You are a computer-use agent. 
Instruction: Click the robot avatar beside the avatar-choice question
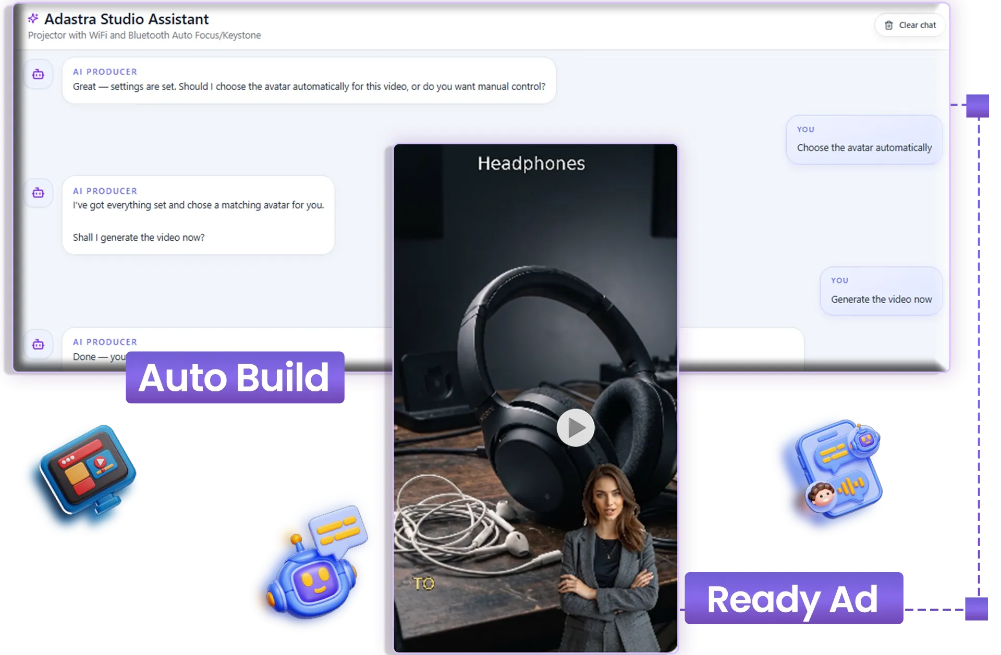click(38, 75)
